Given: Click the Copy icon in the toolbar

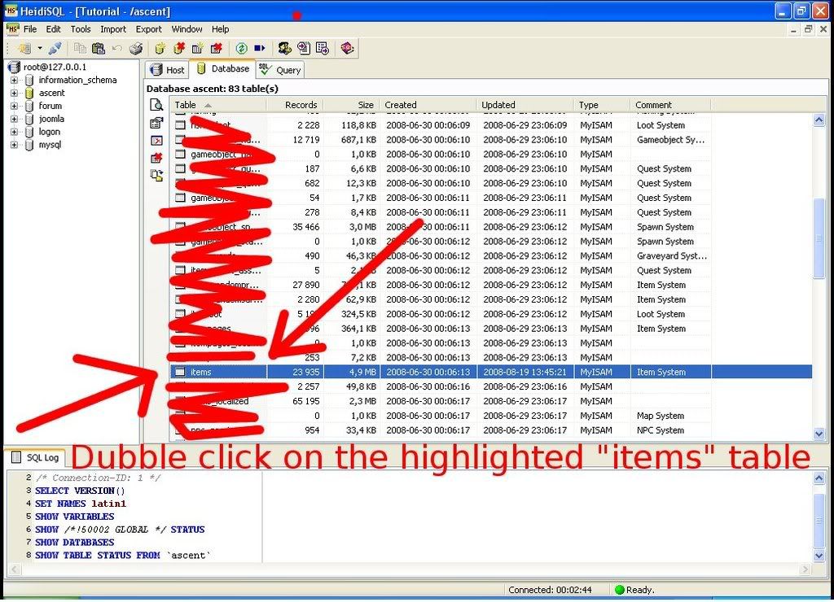Looking at the screenshot, I should [x=81, y=49].
